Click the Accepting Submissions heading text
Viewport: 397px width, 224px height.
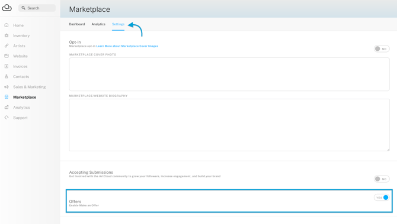91,172
